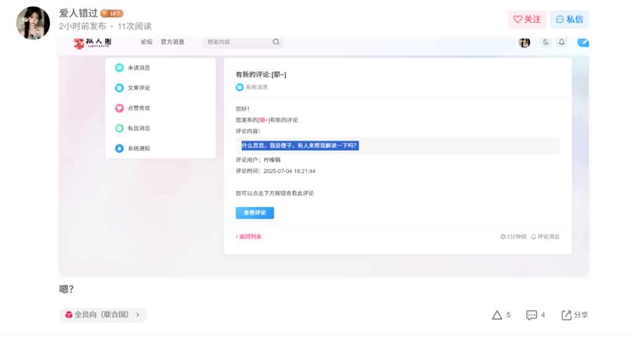Click the 私信 private message button
This screenshot has height=337, width=632.
coord(569,20)
